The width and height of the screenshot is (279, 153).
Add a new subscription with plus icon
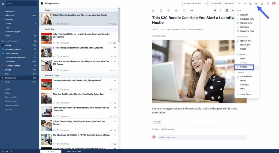(35, 41)
